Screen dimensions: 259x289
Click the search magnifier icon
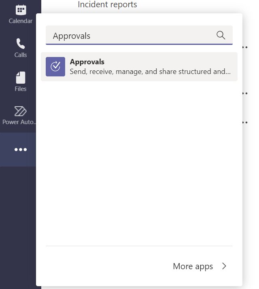click(x=221, y=35)
